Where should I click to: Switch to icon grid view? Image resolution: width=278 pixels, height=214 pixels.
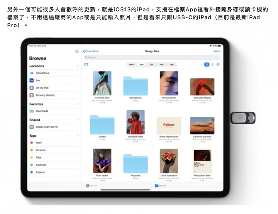[207, 65]
